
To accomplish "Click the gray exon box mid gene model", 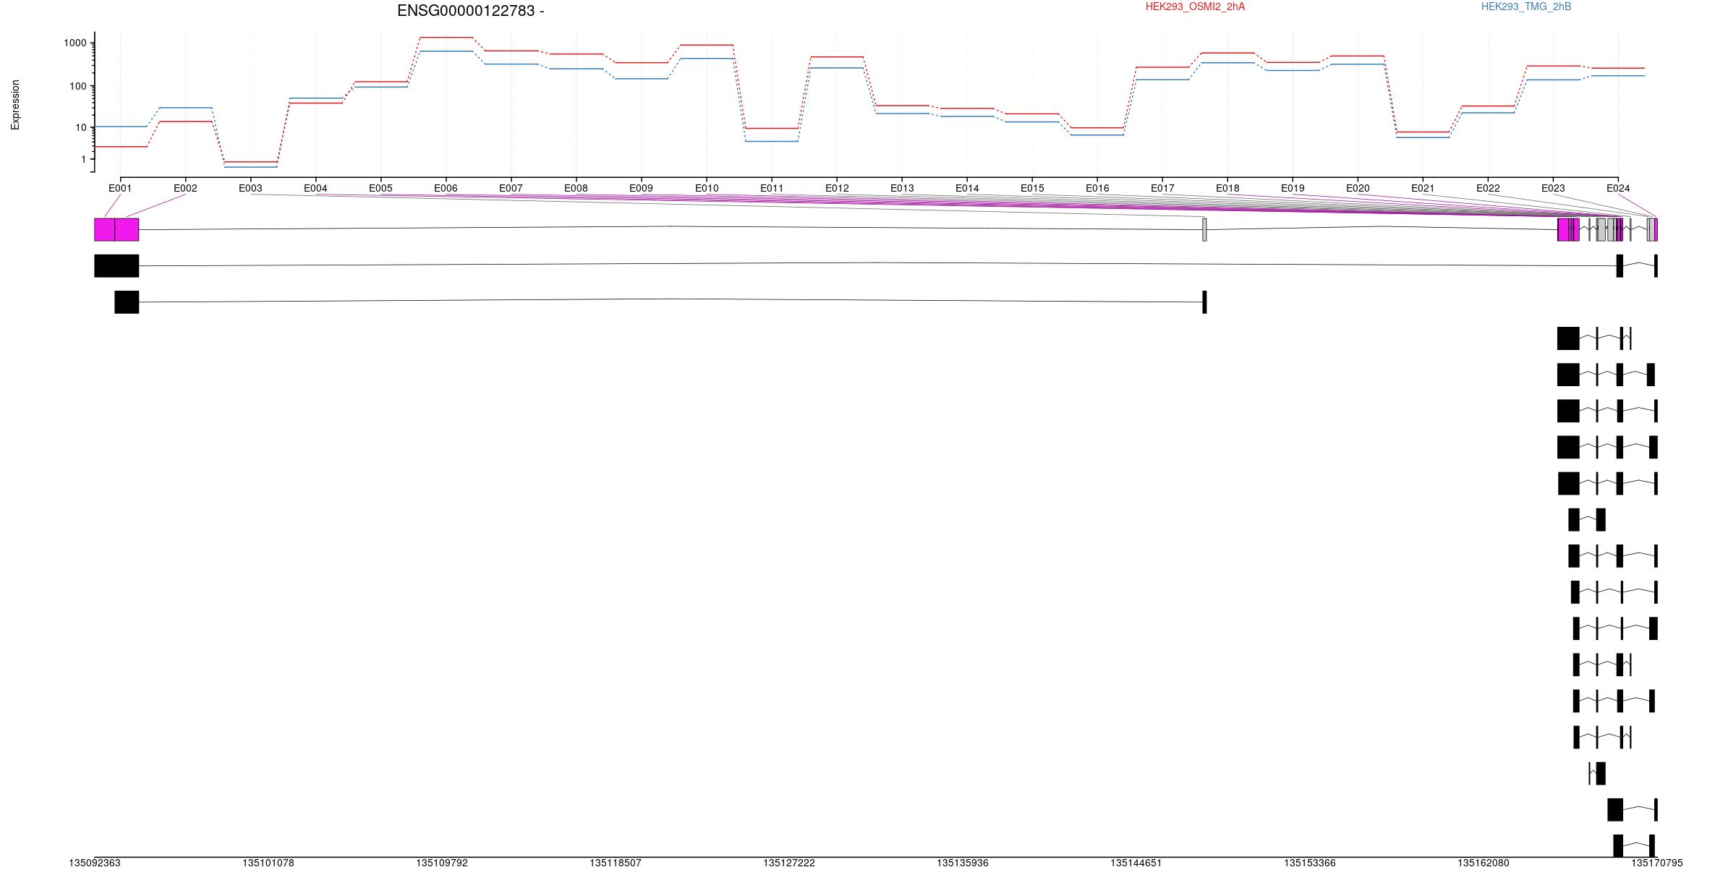I will [1204, 230].
